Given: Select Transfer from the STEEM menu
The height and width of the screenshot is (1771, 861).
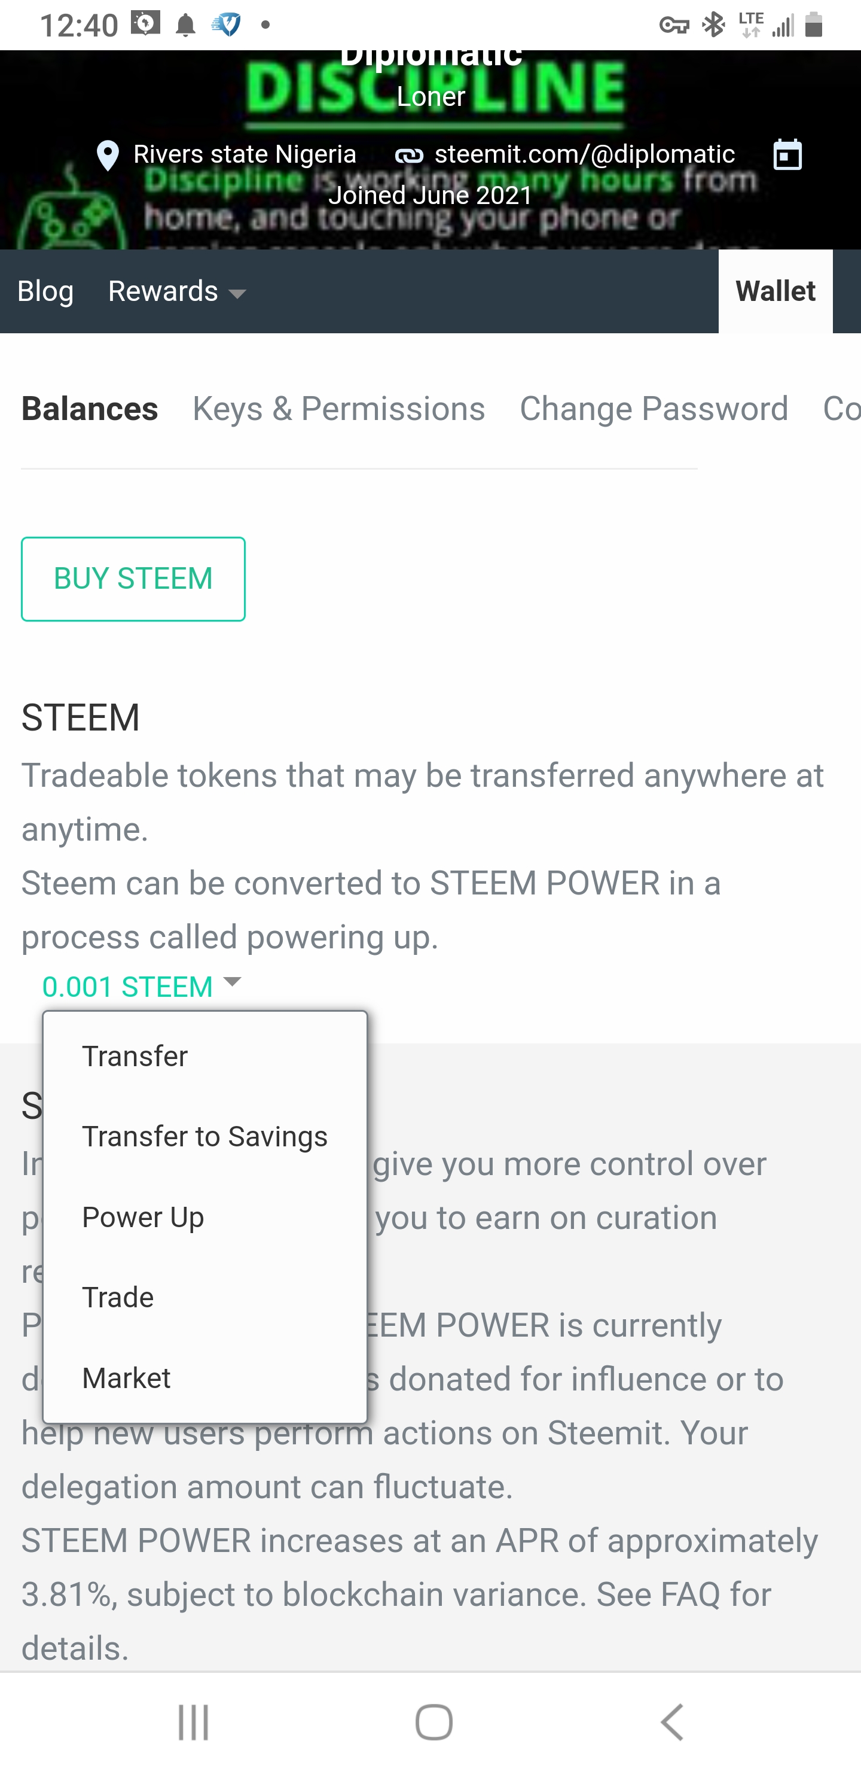Looking at the screenshot, I should click(x=204, y=1056).
